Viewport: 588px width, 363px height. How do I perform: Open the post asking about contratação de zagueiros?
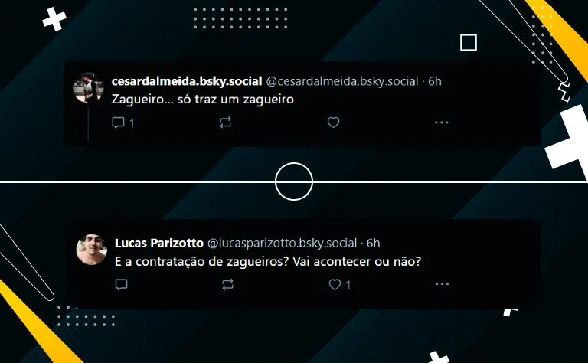268,261
